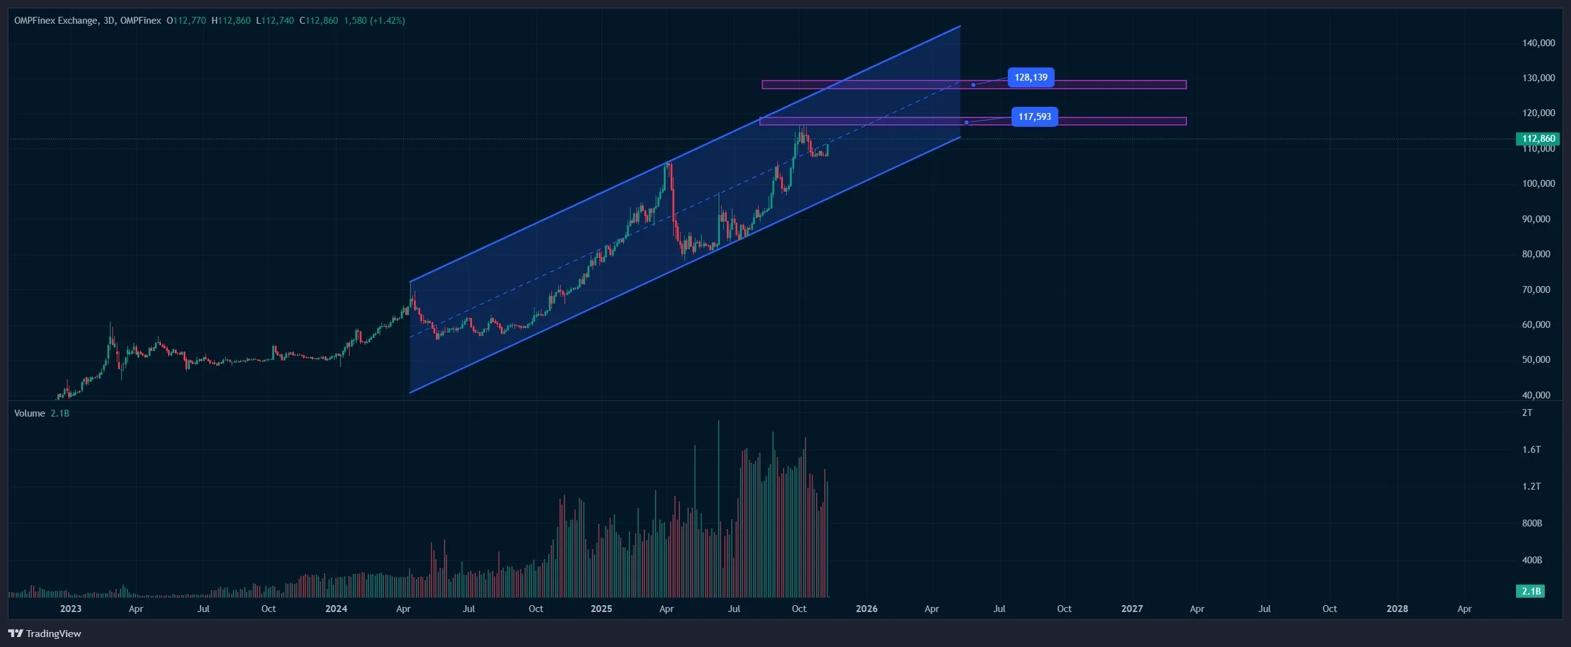Click the 2026 label on time axis
This screenshot has width=1571, height=647.
[x=866, y=609]
